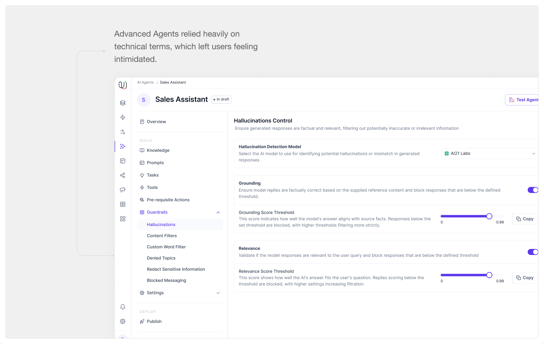
Task: Open Blocked Messaging item
Action: click(180, 280)
